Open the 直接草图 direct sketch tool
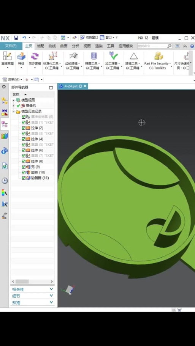195x346 pixels. (7, 56)
